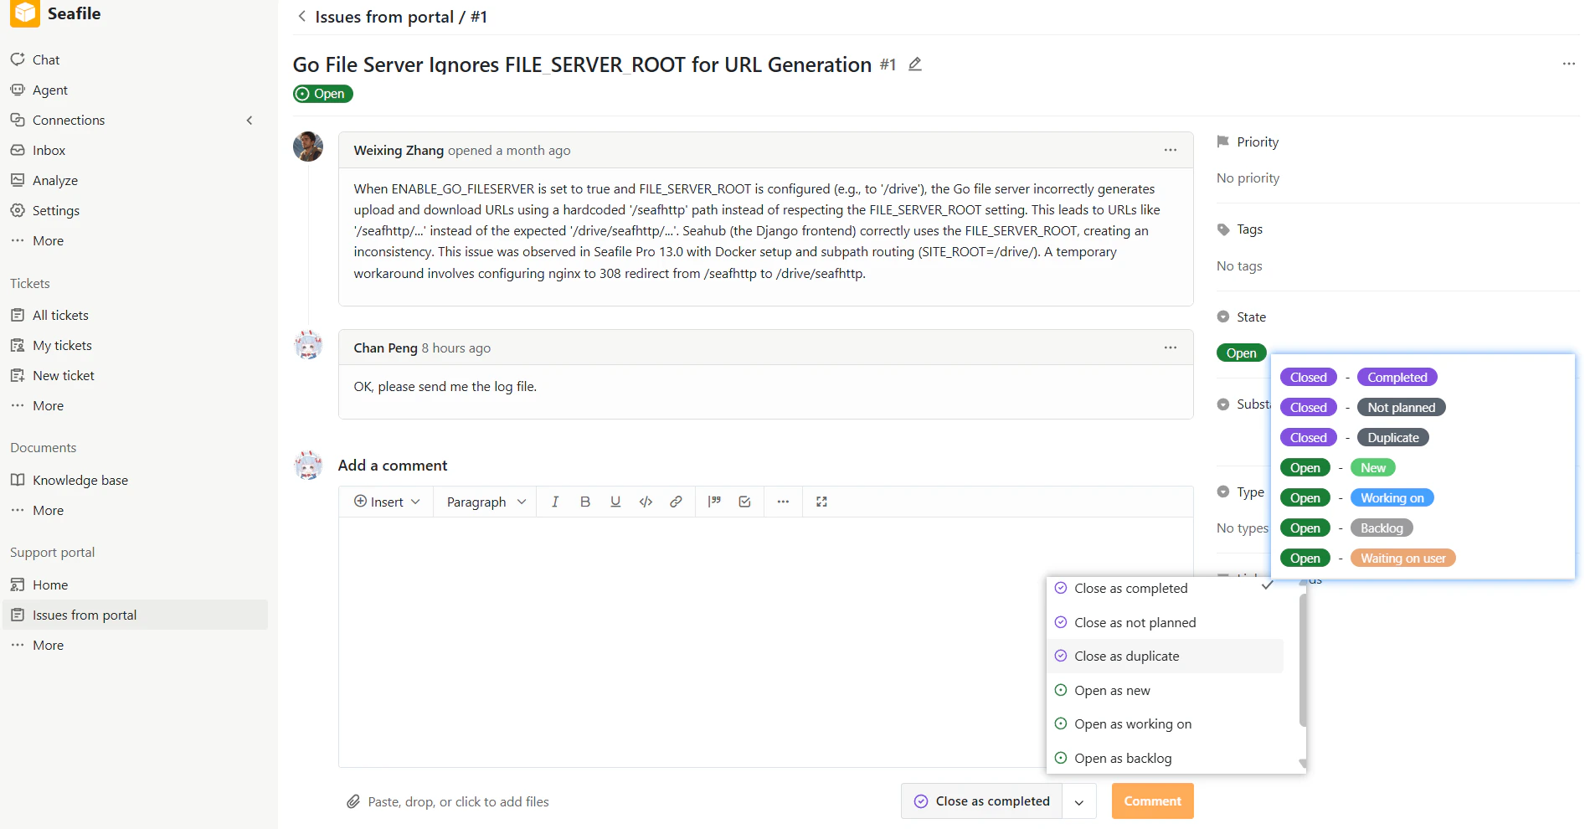
Task: Set state to Closed - Duplicate
Action: pyautogui.click(x=1355, y=438)
